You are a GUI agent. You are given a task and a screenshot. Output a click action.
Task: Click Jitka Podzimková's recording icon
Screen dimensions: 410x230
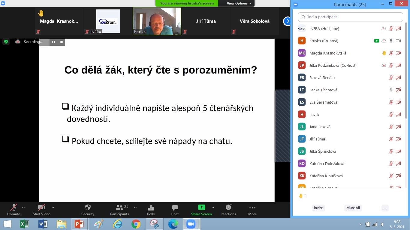pyautogui.click(x=384, y=65)
